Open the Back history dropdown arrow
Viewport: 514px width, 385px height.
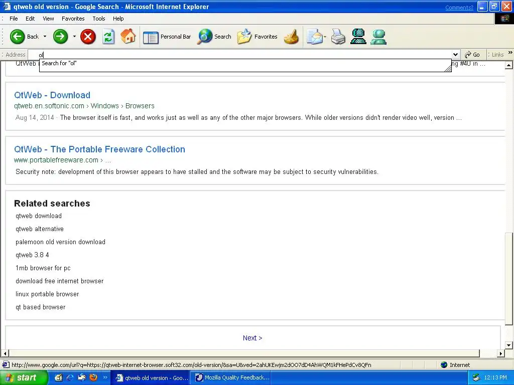click(x=45, y=36)
